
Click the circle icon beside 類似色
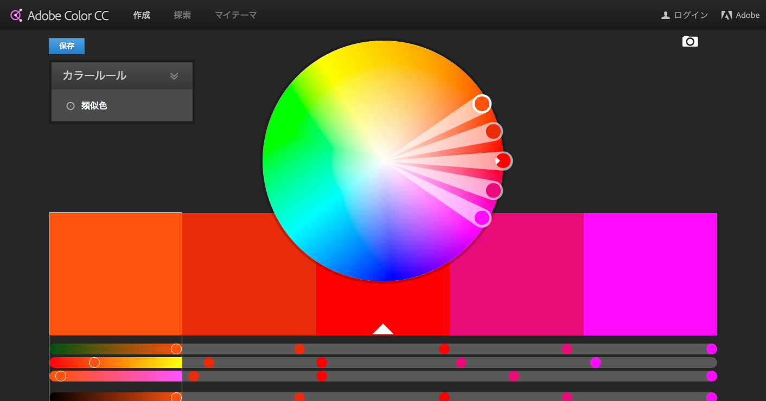click(71, 106)
